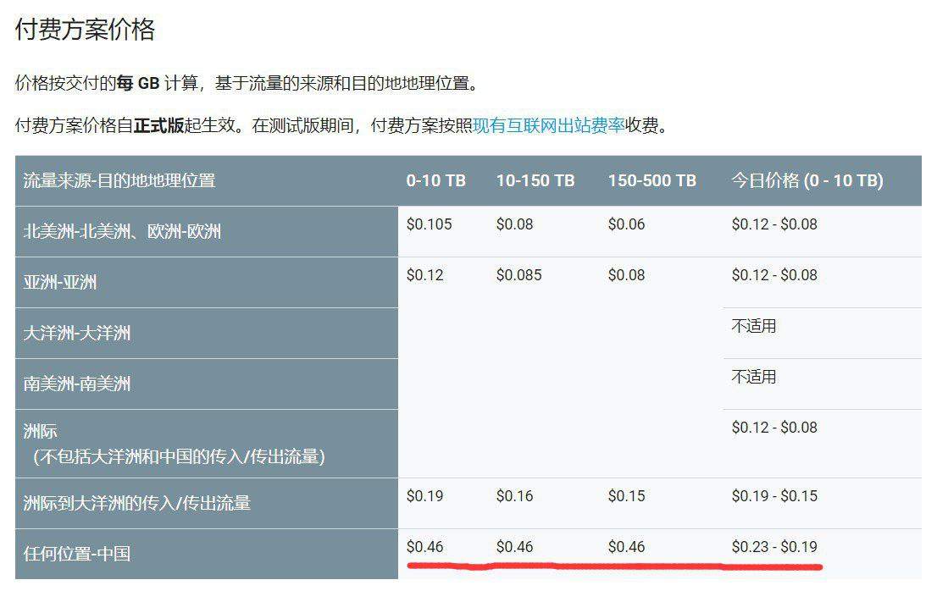Screen dimensions: 937x602
Task: Click today's price $0.12 - $0.08 for 北美洲-北美洲
Action: pos(774,224)
